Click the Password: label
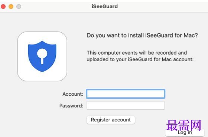This screenshot has height=137, width=208. pyautogui.click(x=71, y=106)
